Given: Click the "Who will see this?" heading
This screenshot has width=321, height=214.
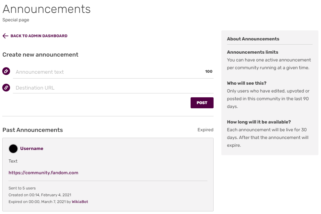Looking at the screenshot, I should 247,83.
